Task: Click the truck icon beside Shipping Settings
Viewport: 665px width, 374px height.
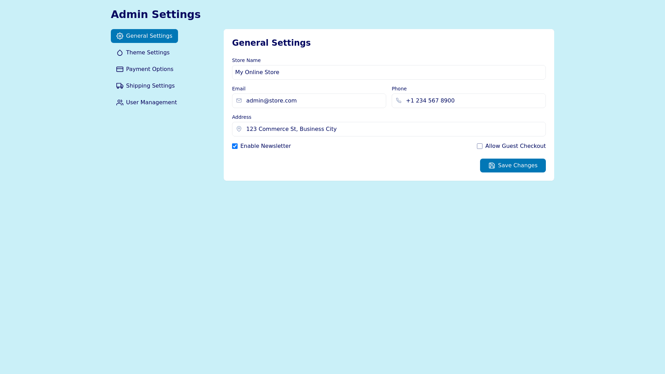Action: click(x=120, y=86)
